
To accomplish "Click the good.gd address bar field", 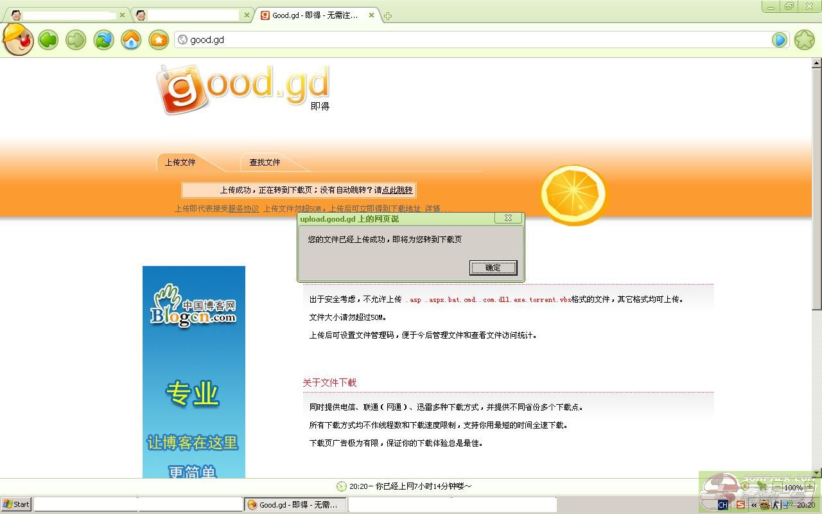I will [475, 40].
